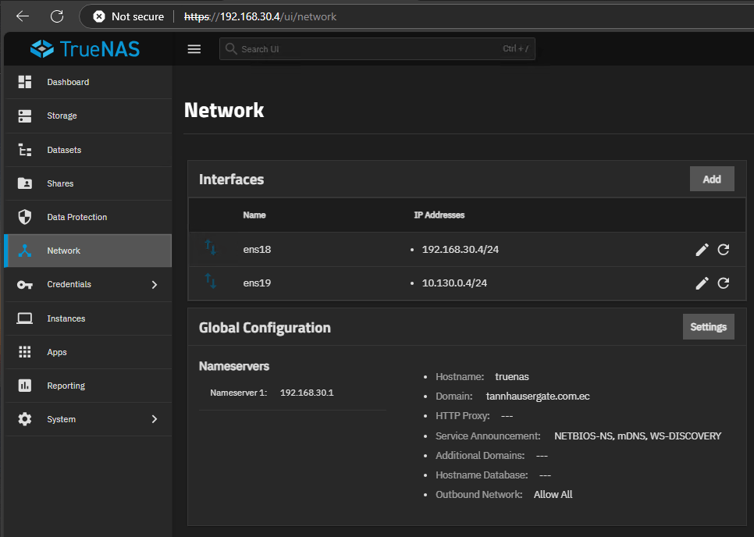
Task: Click the ens19 link state arrows icon
Action: click(x=211, y=281)
